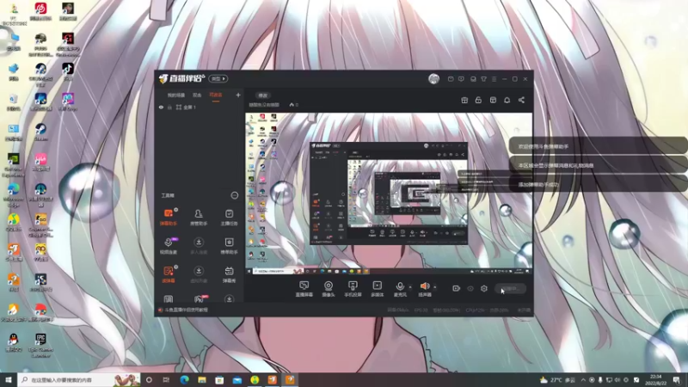The width and height of the screenshot is (688, 387).
Task: Click the record video icon
Action: pyautogui.click(x=457, y=288)
